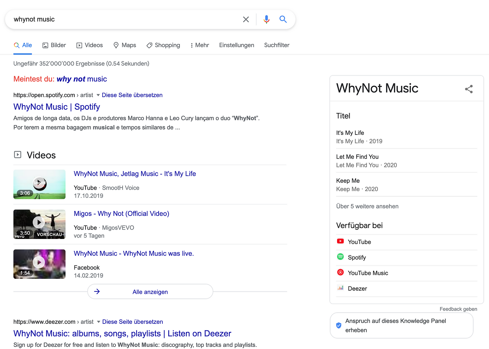The image size is (489, 349).
Task: Play the Migos Why Not video thumbnail
Action: 39,224
